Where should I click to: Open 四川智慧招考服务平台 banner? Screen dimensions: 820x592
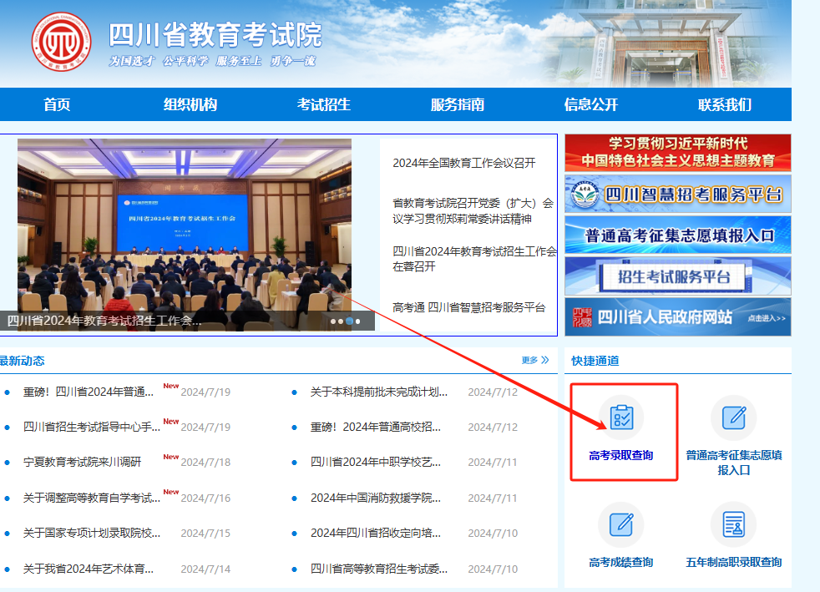click(677, 194)
